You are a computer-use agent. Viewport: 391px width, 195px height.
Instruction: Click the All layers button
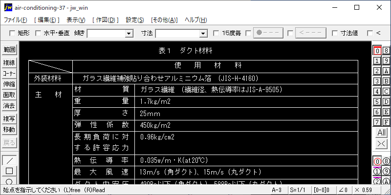tap(381, 133)
